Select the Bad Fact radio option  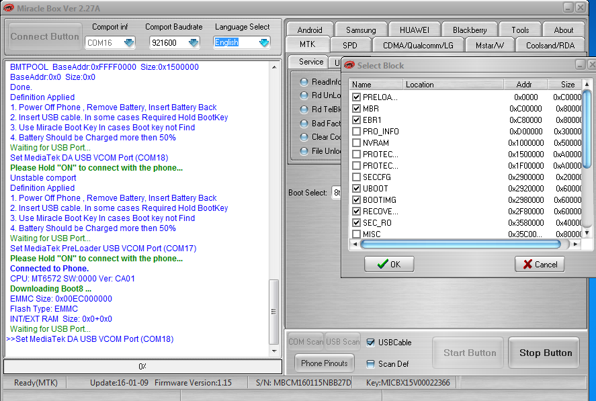tap(304, 124)
